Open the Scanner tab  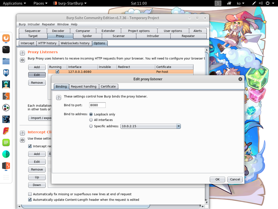click(119, 36)
